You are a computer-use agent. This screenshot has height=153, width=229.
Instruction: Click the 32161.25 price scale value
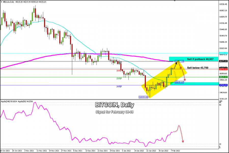223,99
